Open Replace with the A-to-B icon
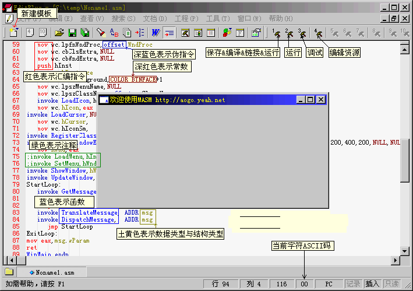 click(114, 33)
